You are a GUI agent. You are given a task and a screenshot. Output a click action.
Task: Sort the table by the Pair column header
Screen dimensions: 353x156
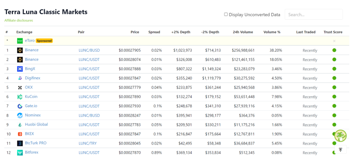[81, 32]
